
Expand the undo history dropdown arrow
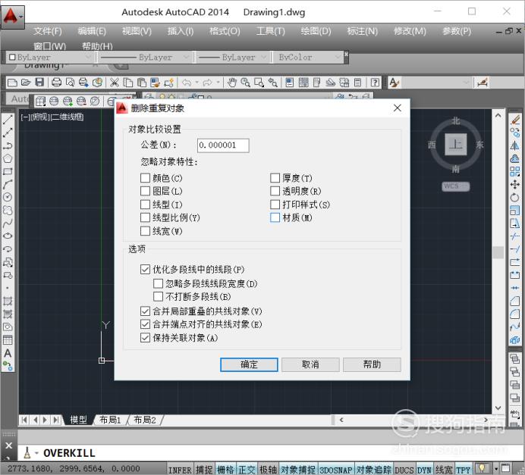tap(197, 83)
